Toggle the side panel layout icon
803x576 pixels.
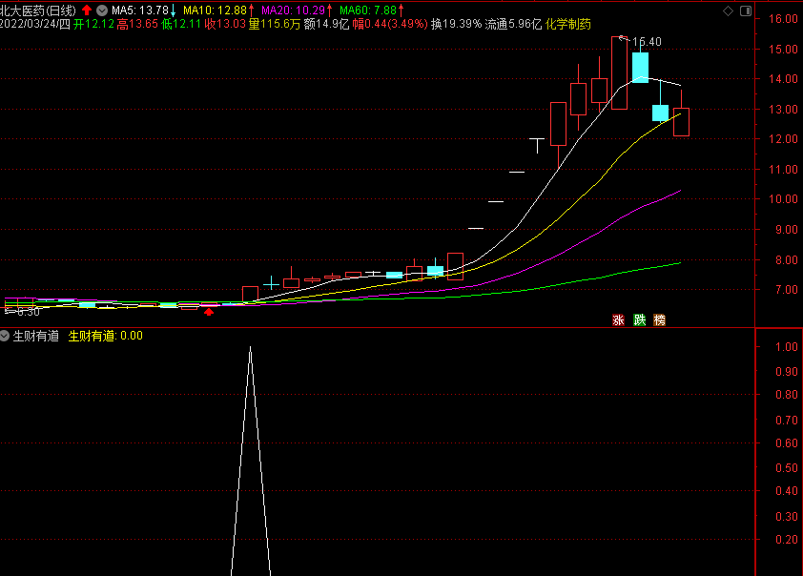(x=746, y=10)
